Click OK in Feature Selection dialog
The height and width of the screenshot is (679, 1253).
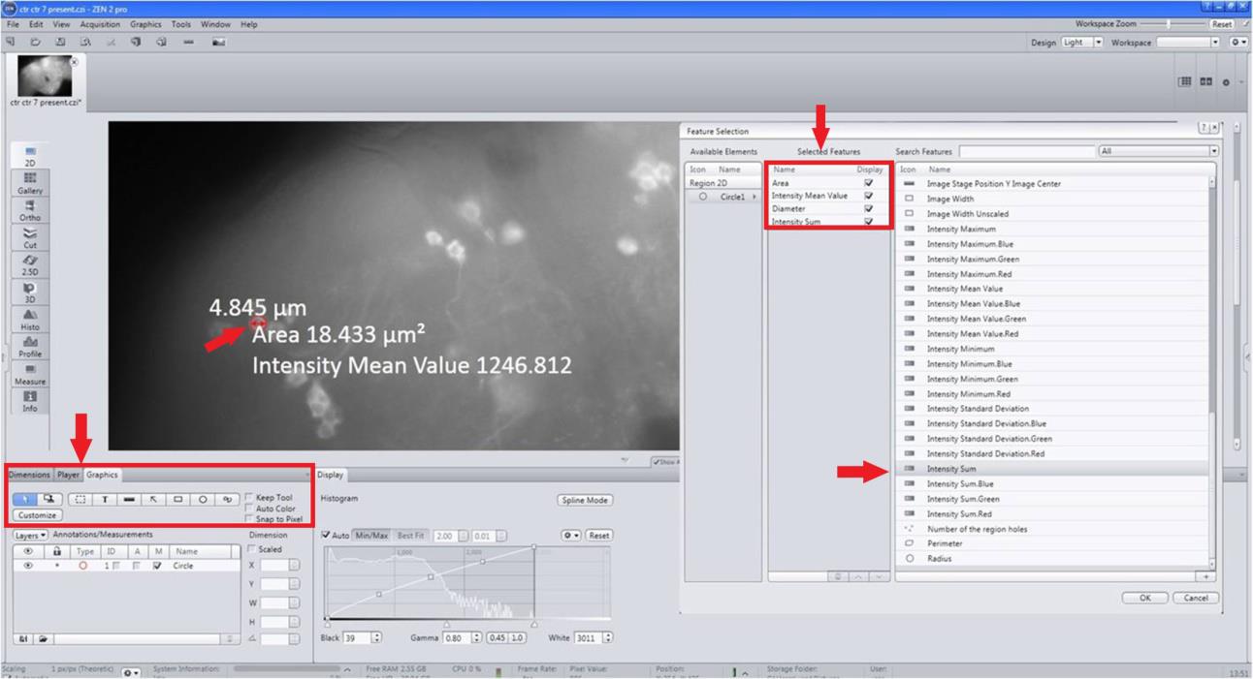[x=1144, y=598]
